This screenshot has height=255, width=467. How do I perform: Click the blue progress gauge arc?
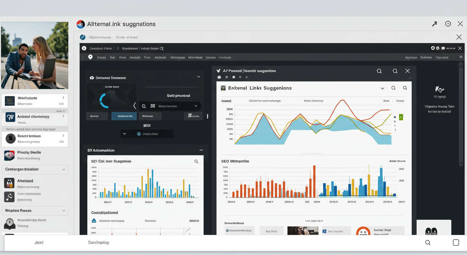pos(103,101)
